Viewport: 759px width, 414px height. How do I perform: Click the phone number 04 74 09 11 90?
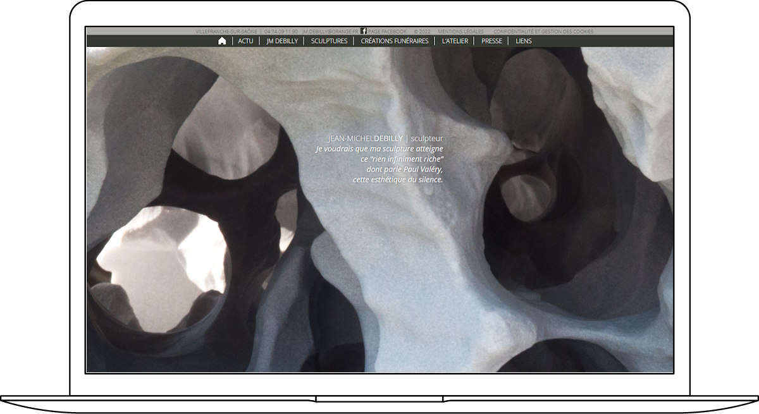click(281, 32)
